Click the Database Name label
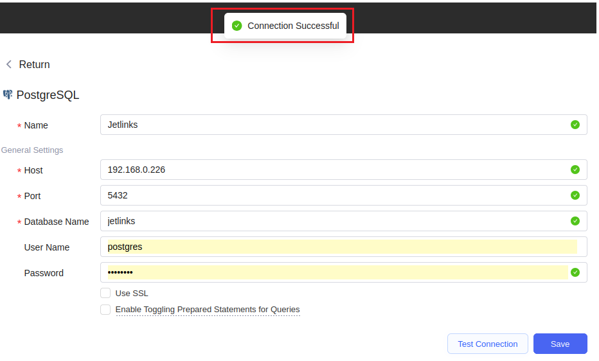Viewport: 599px width, 361px height. (57, 222)
